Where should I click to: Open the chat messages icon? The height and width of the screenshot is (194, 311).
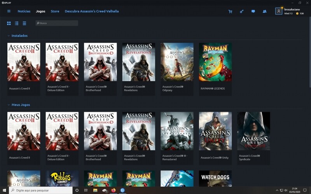pos(253,11)
